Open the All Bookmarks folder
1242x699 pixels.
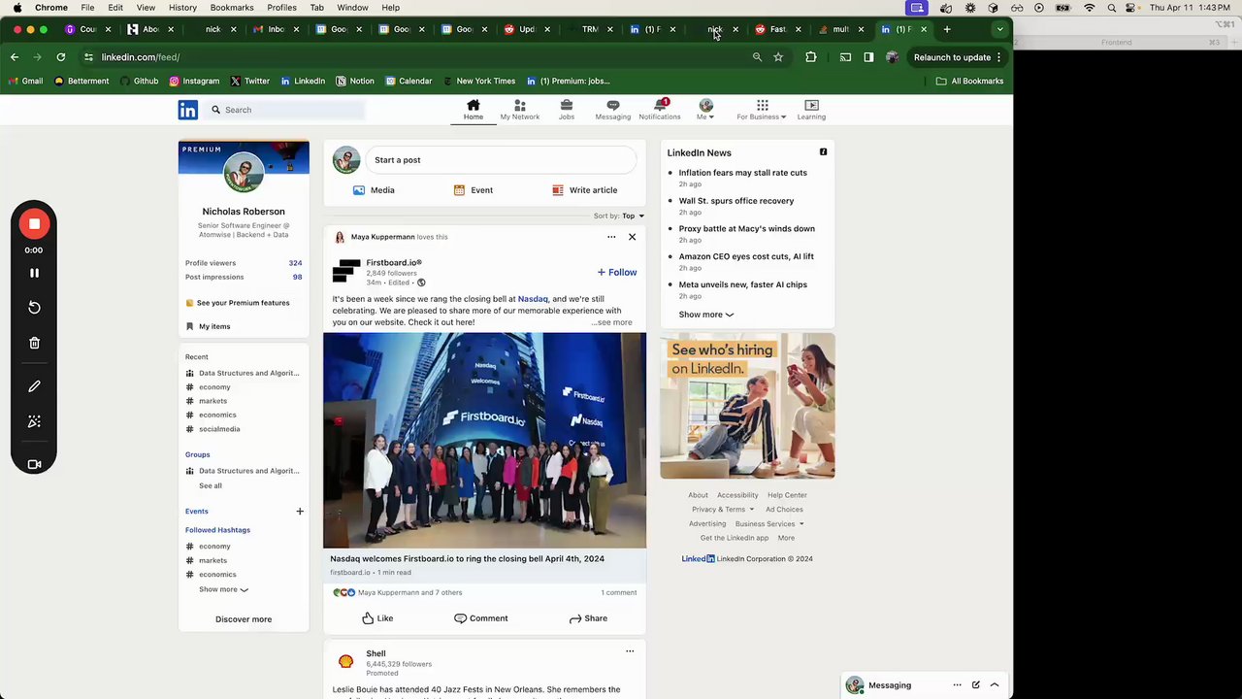point(969,82)
